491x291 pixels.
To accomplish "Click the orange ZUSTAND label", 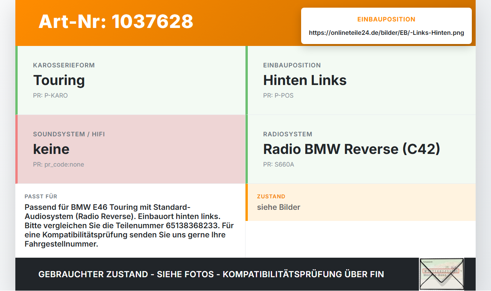I will tap(271, 196).
